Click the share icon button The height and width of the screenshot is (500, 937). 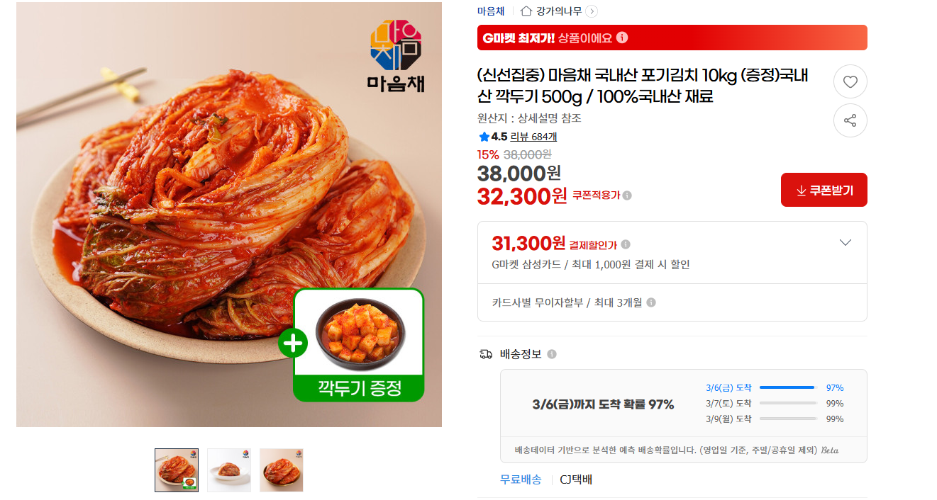850,120
